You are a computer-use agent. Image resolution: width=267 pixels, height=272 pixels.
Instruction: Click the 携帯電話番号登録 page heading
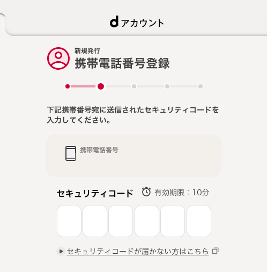pos(122,63)
